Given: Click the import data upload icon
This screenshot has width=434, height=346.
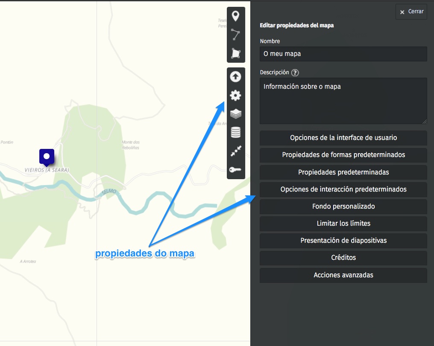Looking at the screenshot, I should (235, 77).
